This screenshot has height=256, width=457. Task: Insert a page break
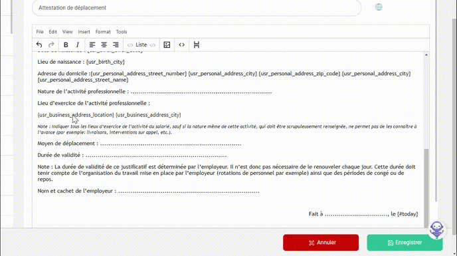(x=197, y=45)
